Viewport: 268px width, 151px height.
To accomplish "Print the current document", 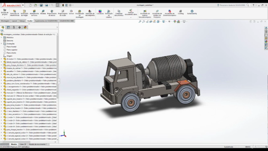I will 46,5.
